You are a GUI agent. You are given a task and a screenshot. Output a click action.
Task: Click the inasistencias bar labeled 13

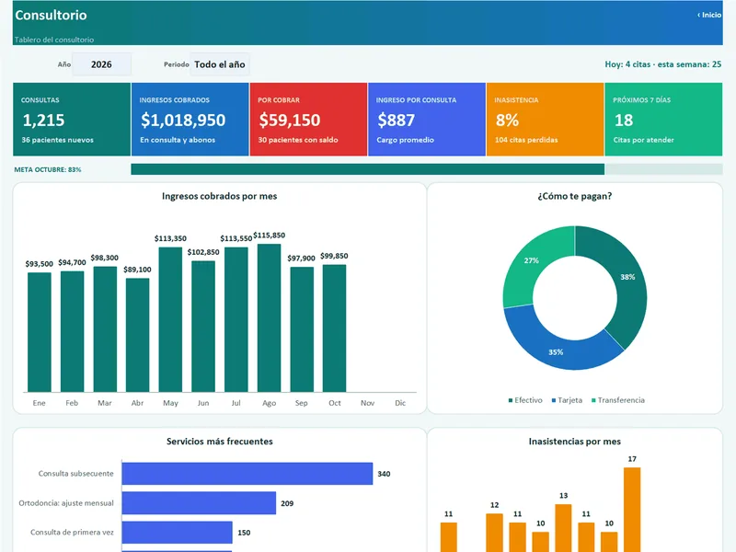563,528
